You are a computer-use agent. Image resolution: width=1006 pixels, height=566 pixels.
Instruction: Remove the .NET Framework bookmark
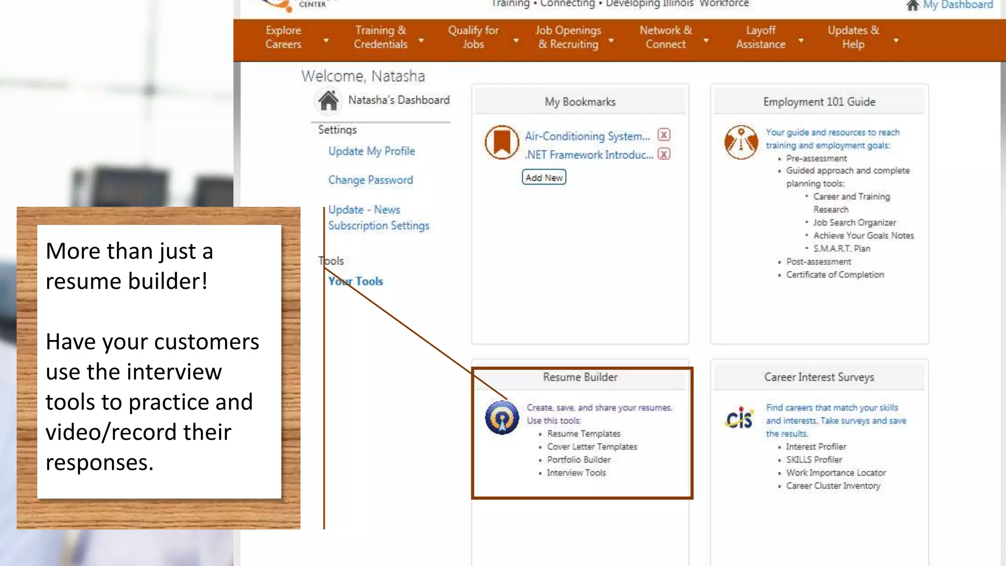coord(664,154)
